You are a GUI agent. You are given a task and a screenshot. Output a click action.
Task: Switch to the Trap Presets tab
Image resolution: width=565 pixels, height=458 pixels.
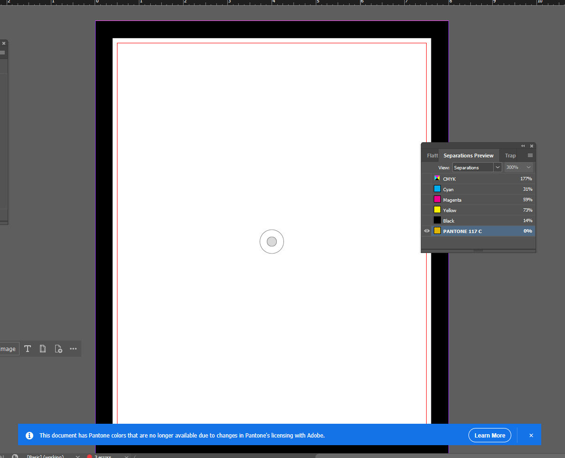(510, 156)
